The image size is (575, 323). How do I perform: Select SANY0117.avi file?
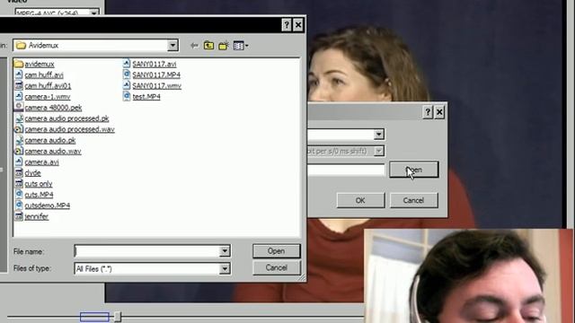coord(155,64)
